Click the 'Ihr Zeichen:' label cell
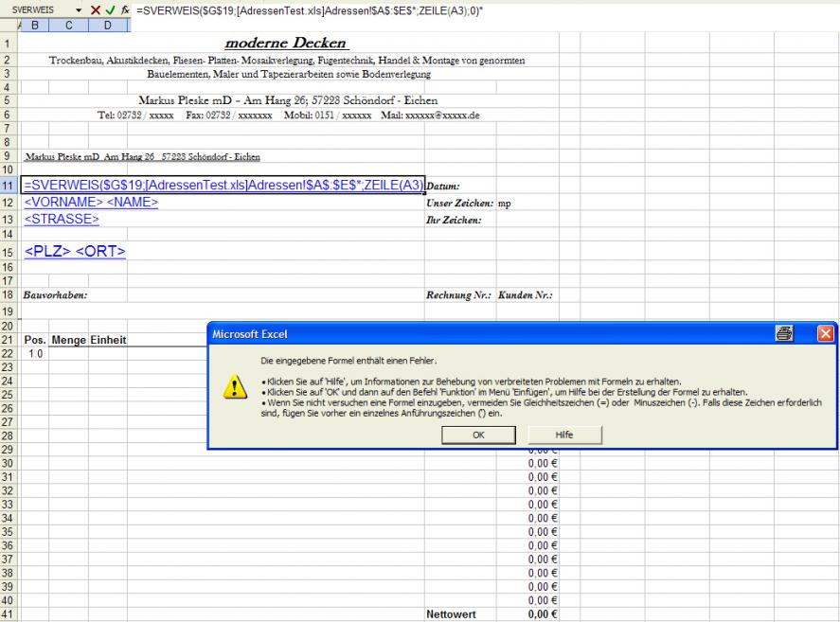This screenshot has width=840, height=622. pyautogui.click(x=454, y=220)
